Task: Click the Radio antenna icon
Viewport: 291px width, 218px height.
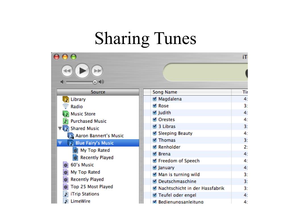Action: click(66, 106)
